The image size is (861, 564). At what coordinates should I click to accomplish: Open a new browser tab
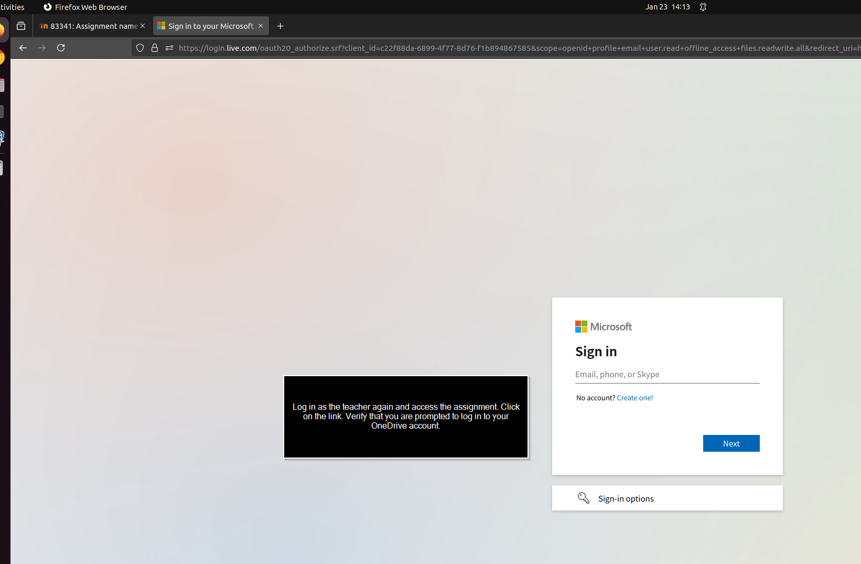point(281,26)
